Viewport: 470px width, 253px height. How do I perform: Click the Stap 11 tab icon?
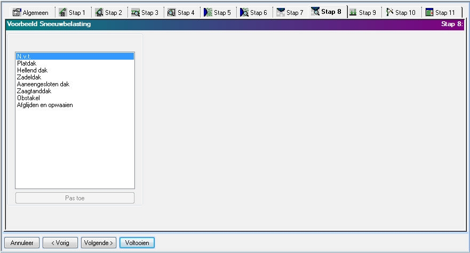click(x=429, y=13)
